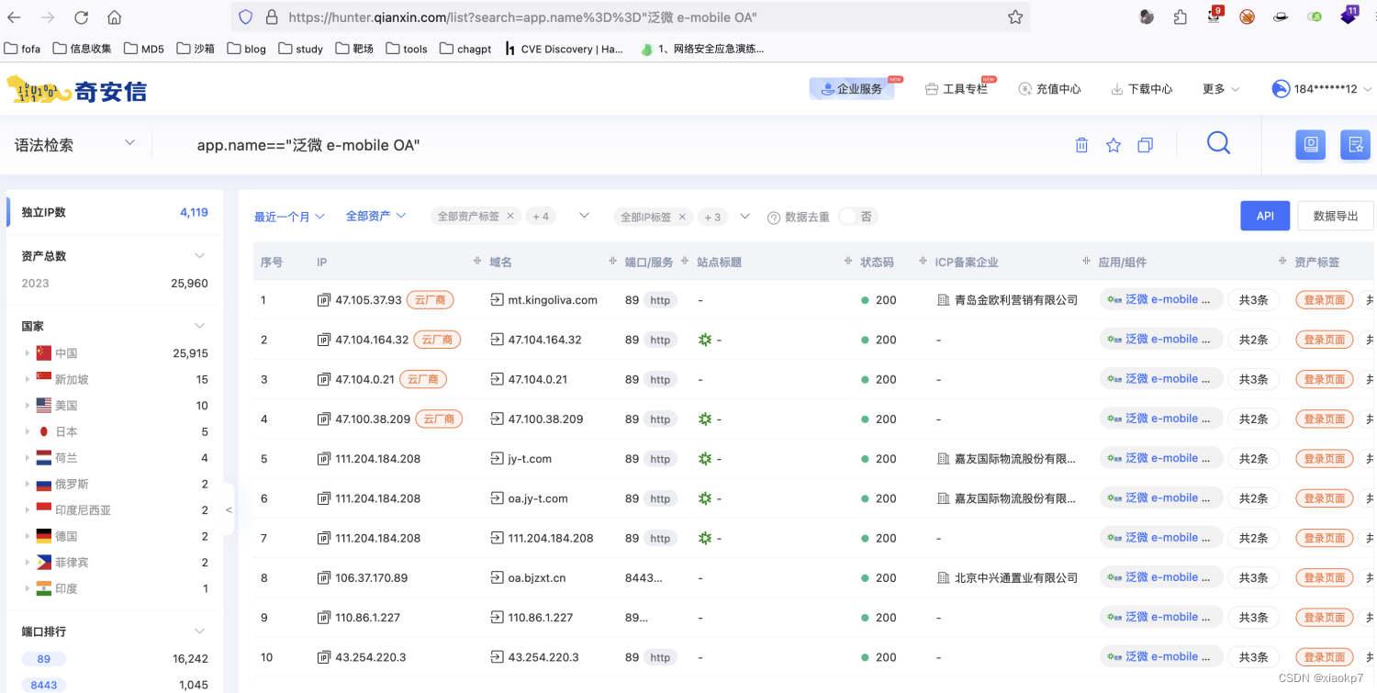
Task: Go back using the browser back arrow
Action: click(x=16, y=17)
